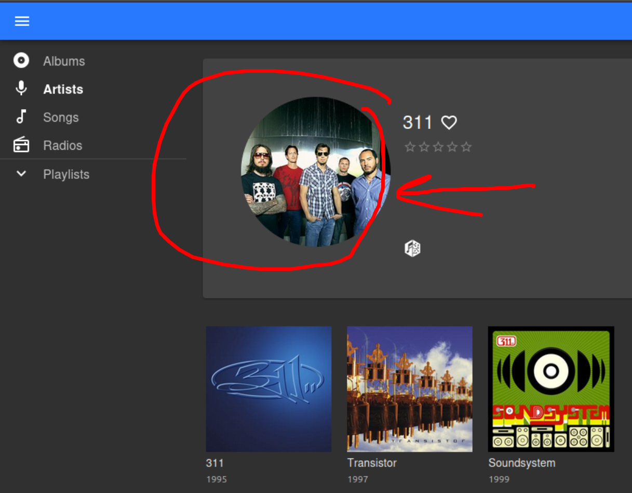This screenshot has height=493, width=632.
Task: Click the round 311 band photo
Action: pos(316,172)
